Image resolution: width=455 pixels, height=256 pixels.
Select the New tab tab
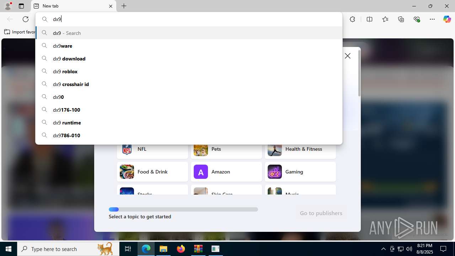point(74,6)
